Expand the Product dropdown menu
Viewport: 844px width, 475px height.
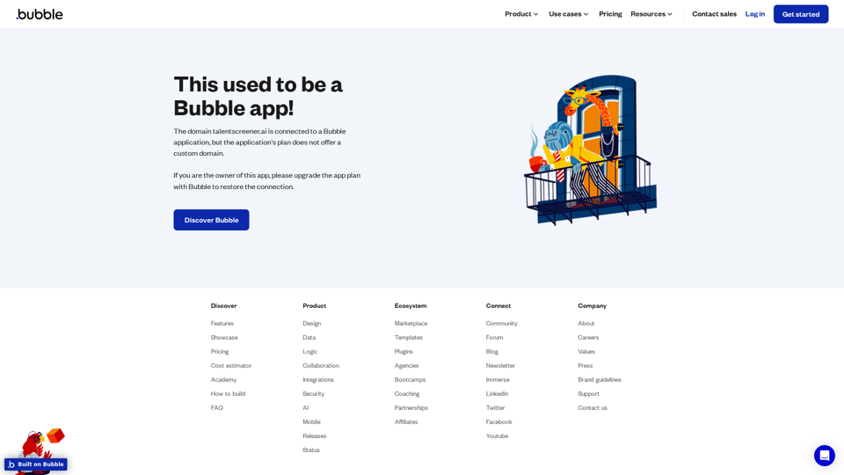(x=521, y=14)
